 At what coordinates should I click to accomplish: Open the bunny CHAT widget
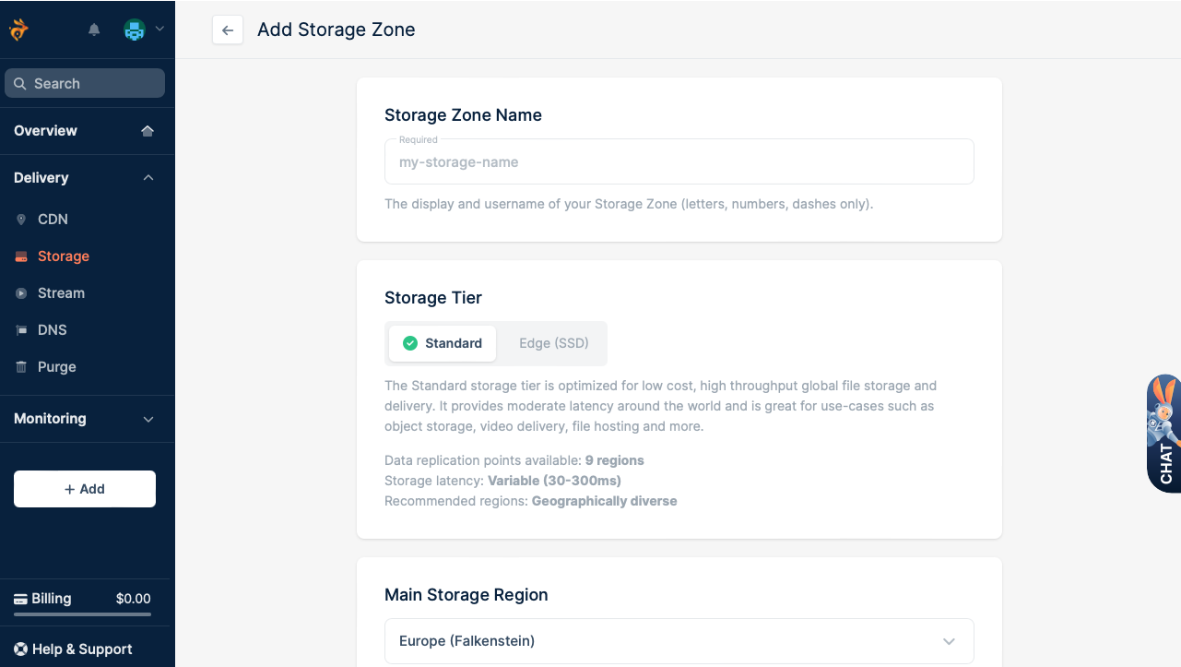click(1163, 434)
